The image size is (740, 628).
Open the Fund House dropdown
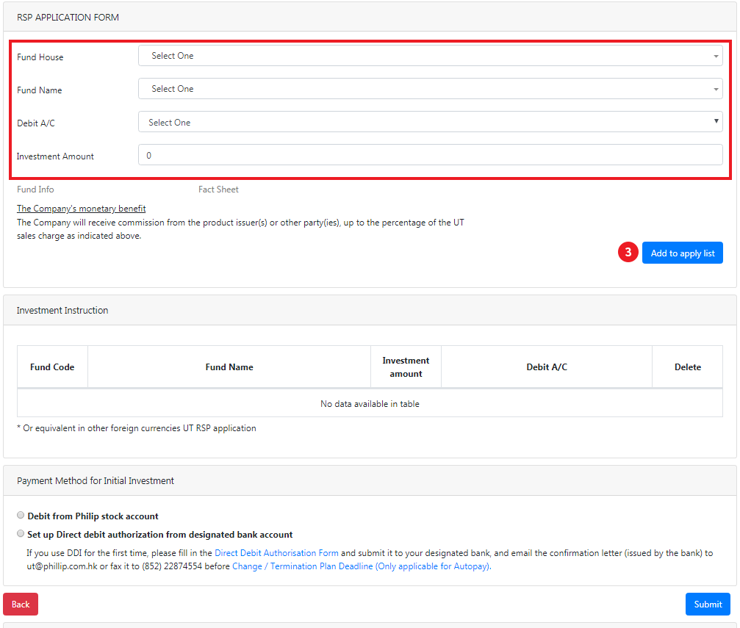click(430, 56)
